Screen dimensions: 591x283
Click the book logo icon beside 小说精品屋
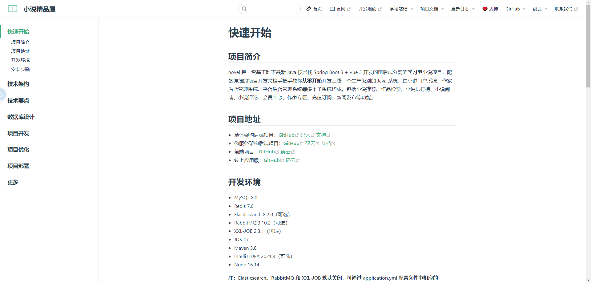tap(13, 9)
